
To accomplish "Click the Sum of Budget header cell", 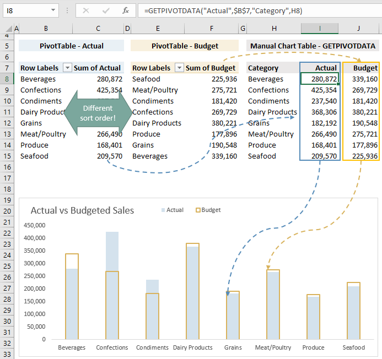I will click(x=211, y=68).
